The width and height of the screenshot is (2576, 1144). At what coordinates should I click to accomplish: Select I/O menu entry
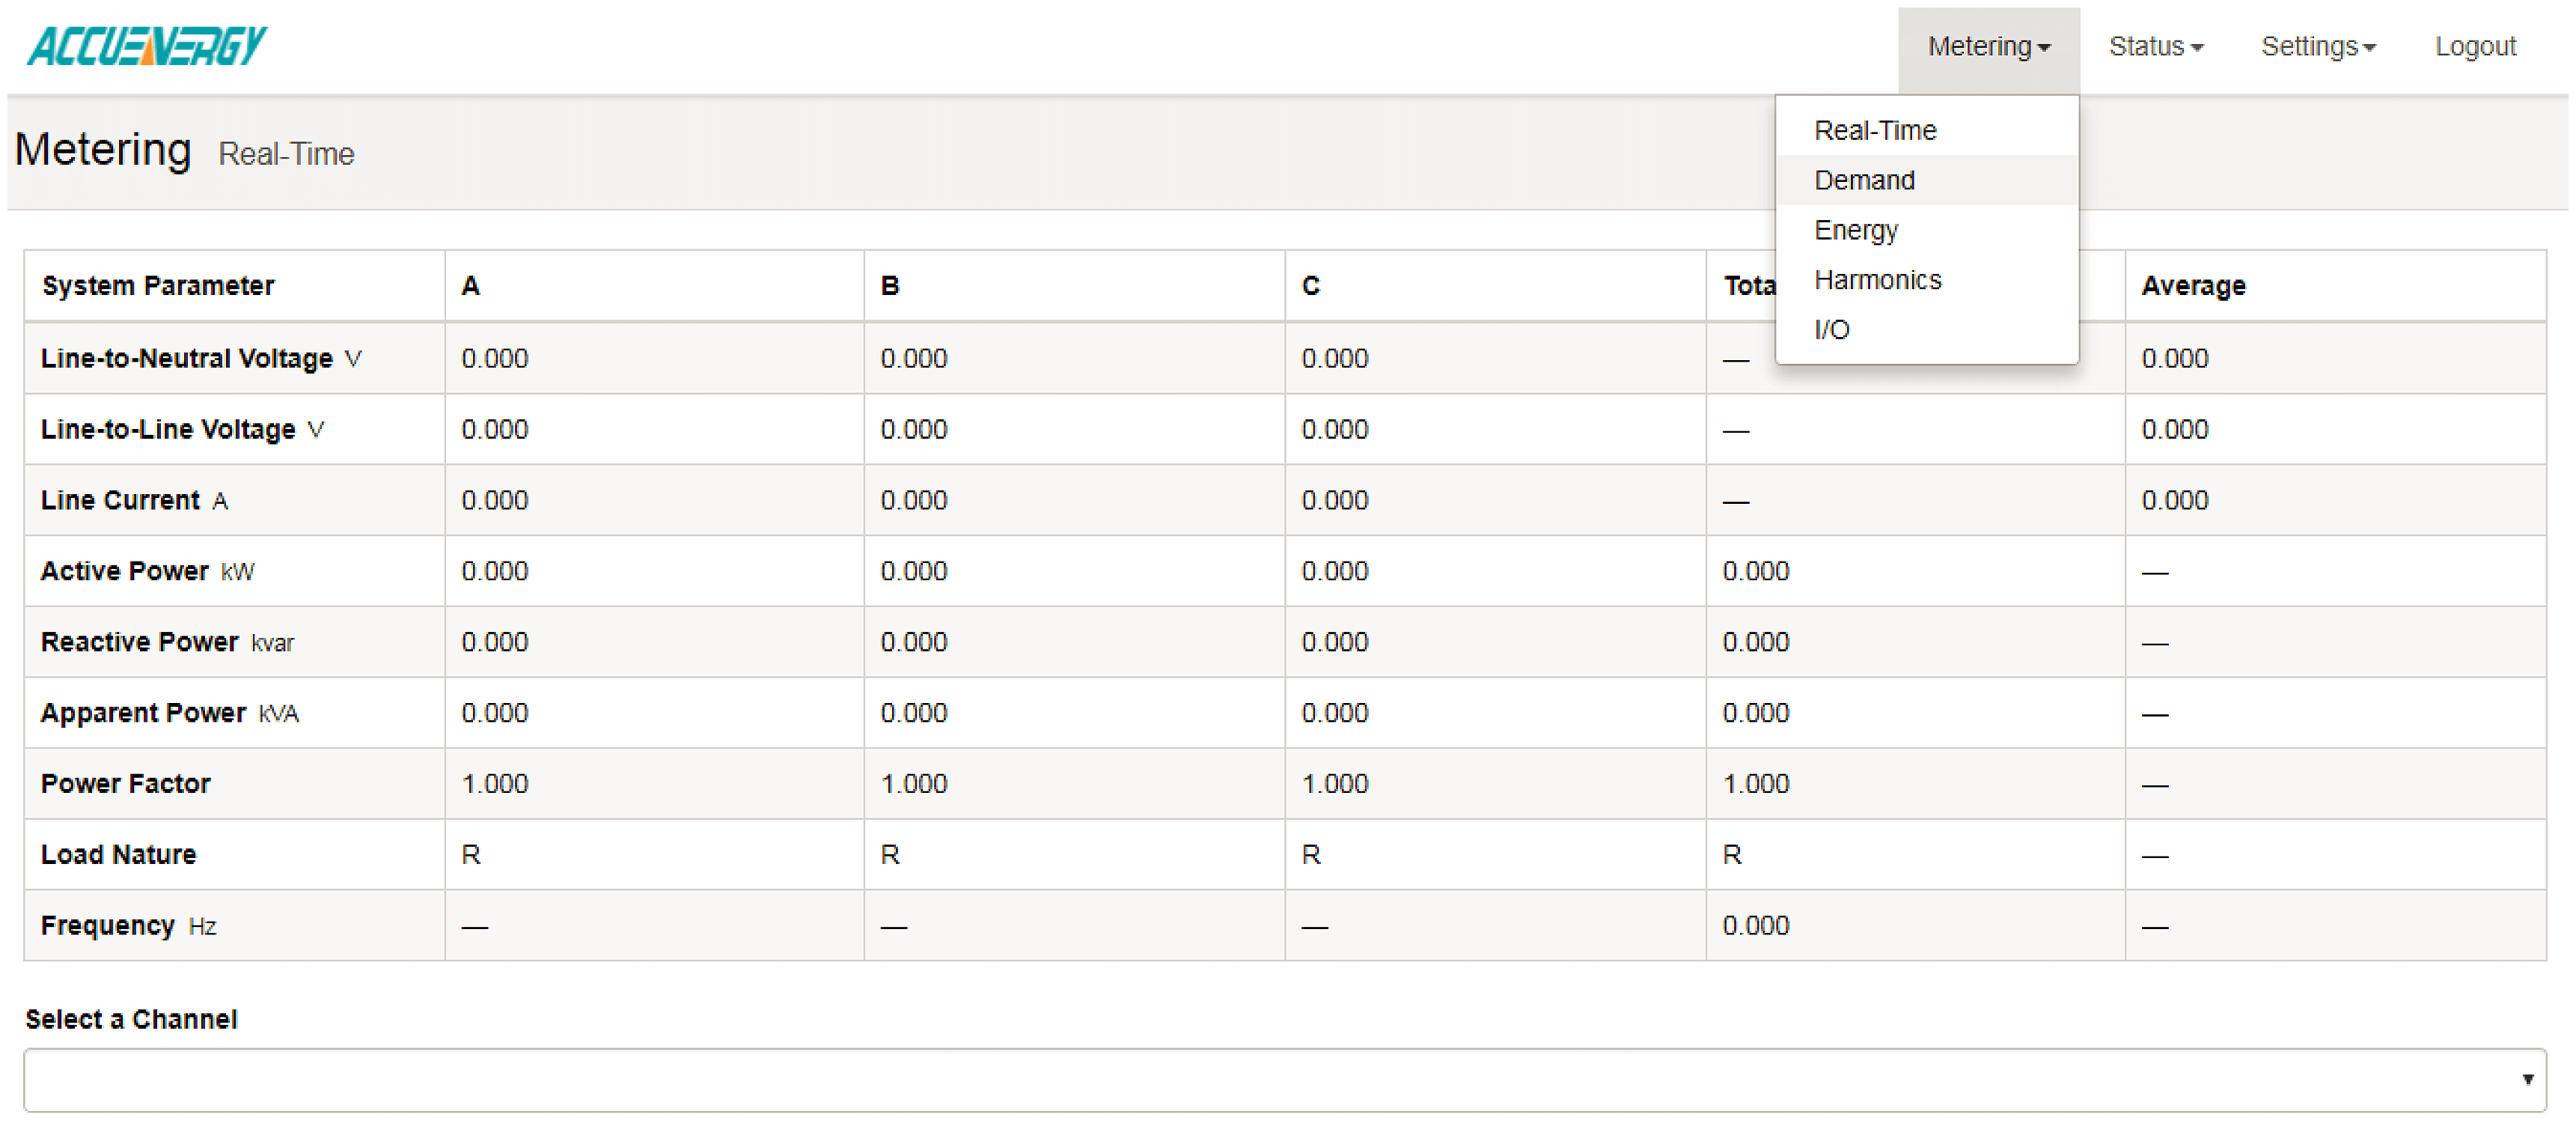[x=1831, y=330]
